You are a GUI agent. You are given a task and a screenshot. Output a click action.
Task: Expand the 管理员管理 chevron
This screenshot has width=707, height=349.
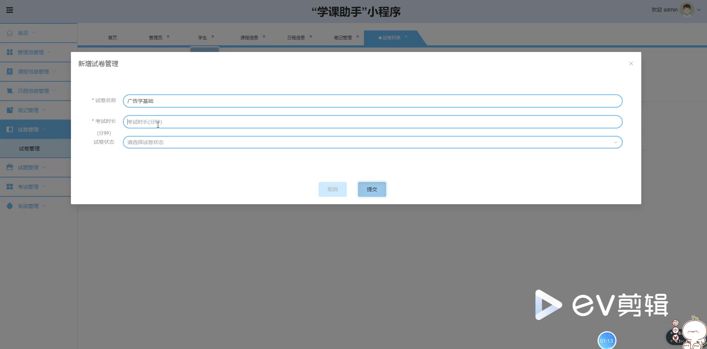point(49,52)
